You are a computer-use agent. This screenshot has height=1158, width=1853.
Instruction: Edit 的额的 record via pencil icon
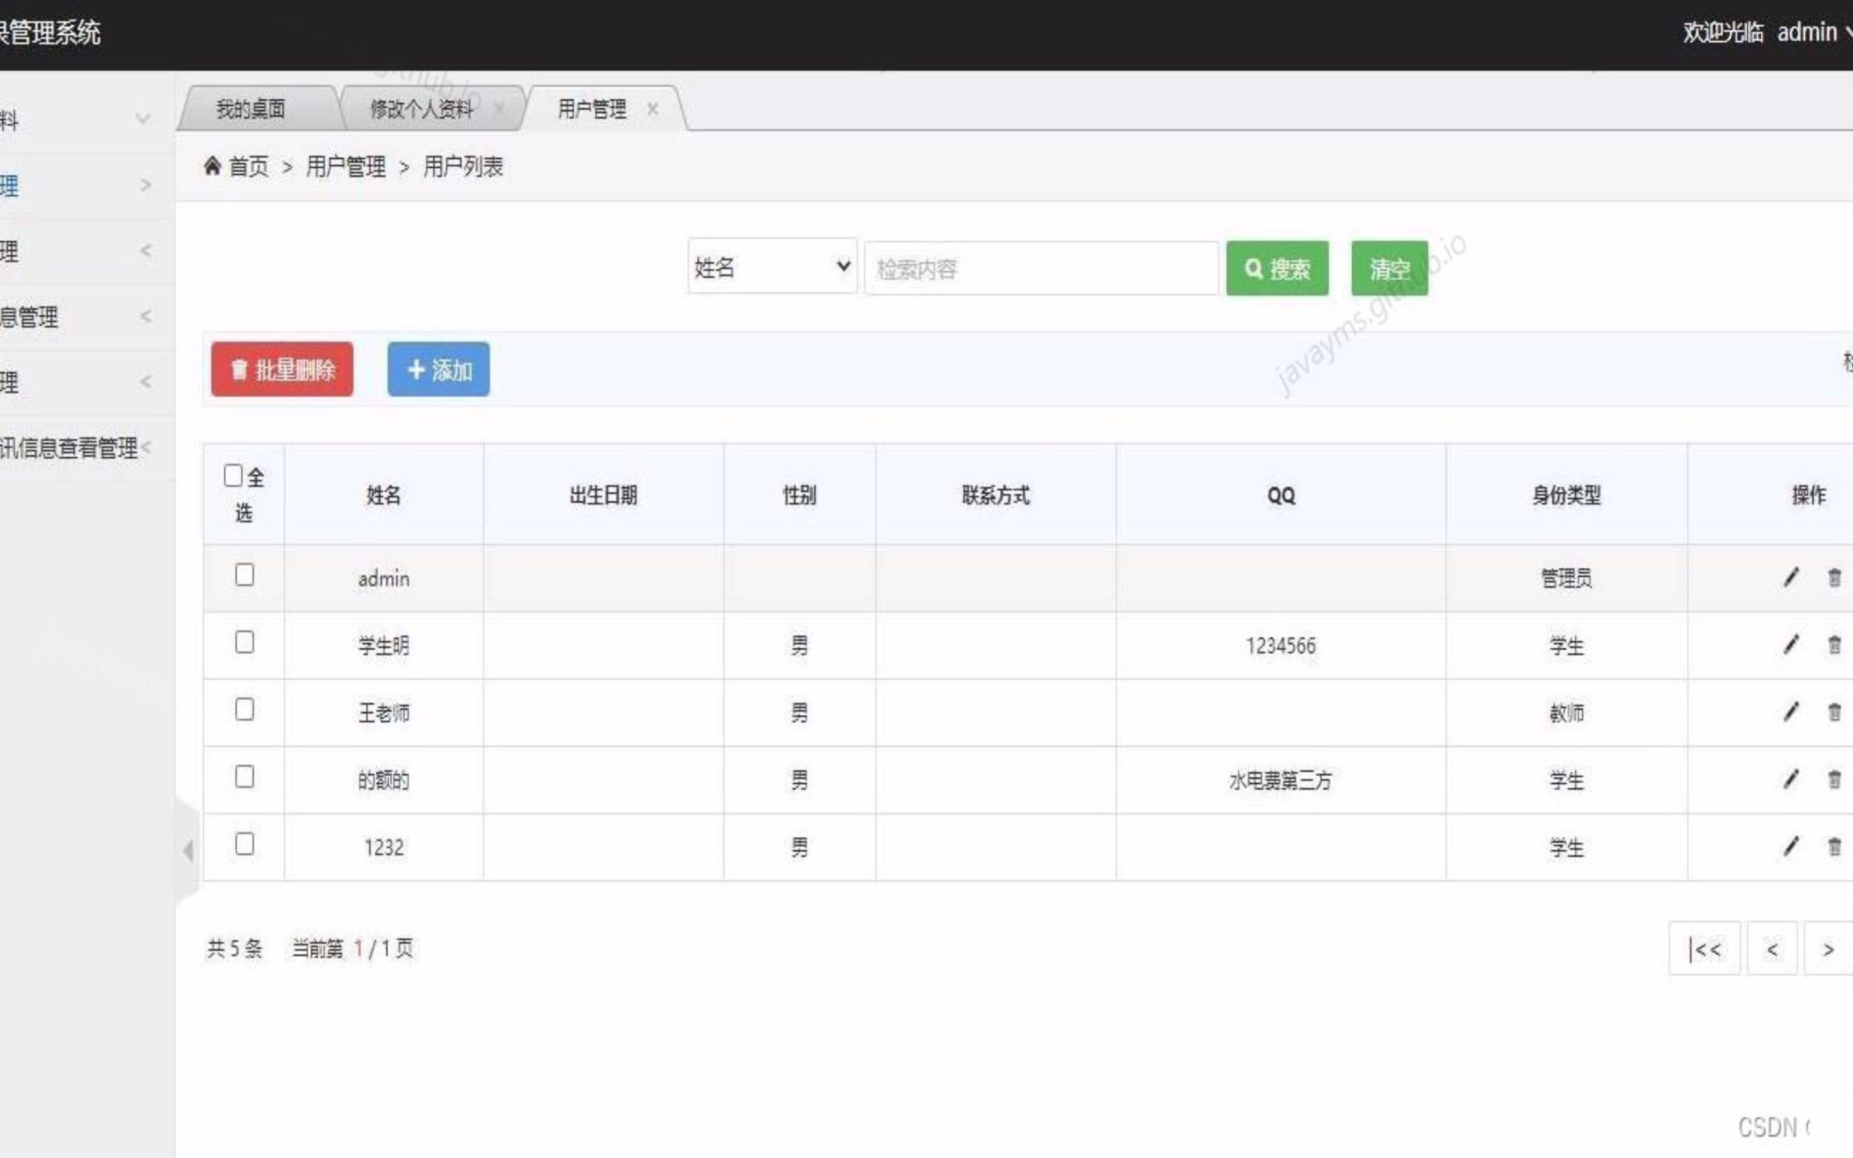[x=1790, y=780]
